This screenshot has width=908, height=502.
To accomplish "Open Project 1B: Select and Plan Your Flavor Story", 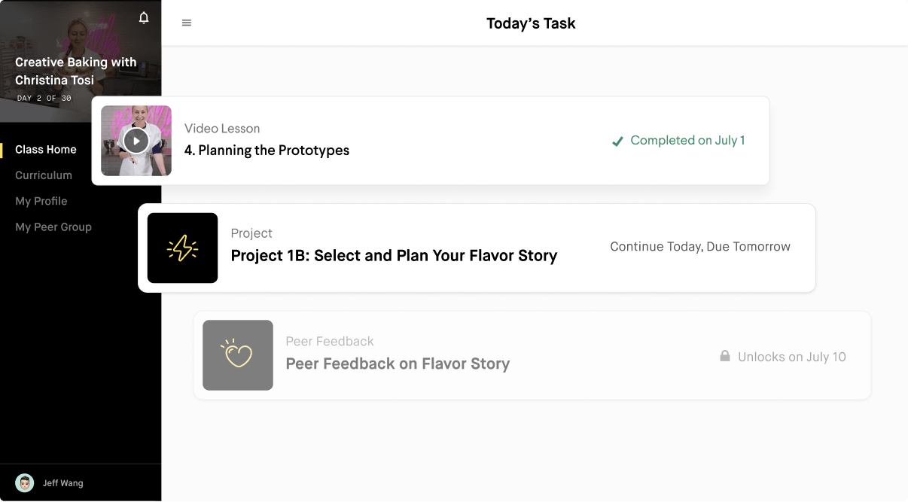I will point(394,255).
